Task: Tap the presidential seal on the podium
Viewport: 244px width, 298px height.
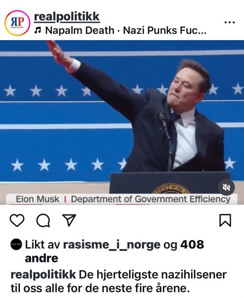Action: click(171, 189)
